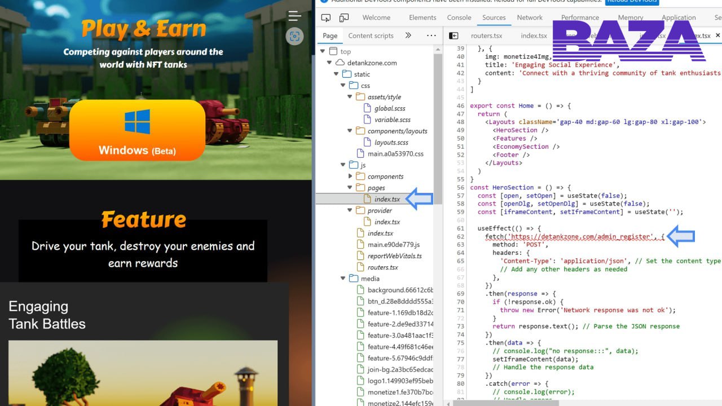Click the detankzone.com cloud icon

click(340, 63)
